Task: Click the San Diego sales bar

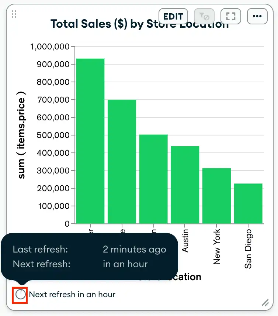Action: [248, 204]
